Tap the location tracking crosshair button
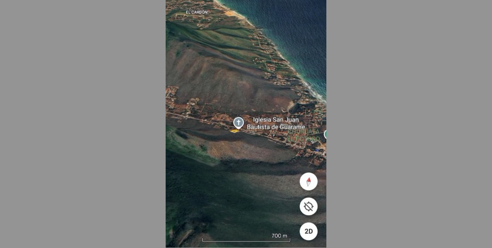The height and width of the screenshot is (248, 492). 308,207
